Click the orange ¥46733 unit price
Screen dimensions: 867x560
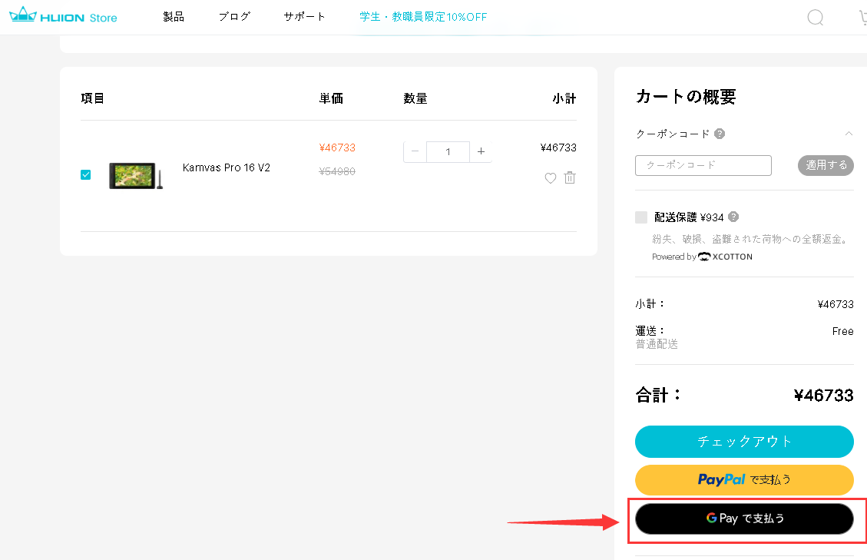tap(337, 147)
